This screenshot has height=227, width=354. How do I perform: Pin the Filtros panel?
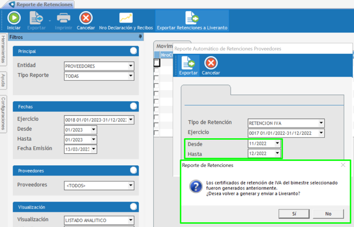point(140,37)
